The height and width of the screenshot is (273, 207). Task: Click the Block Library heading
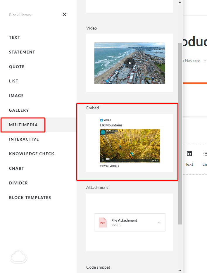(20, 15)
